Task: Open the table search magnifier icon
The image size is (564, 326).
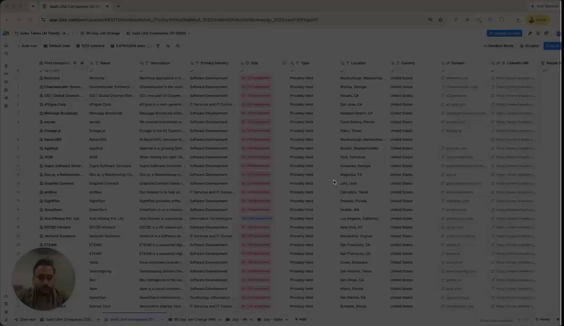Action: pos(178,46)
